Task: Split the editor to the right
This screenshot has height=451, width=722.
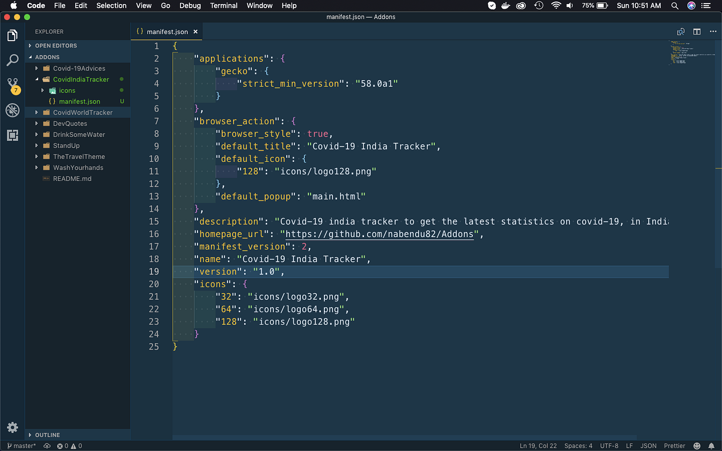Action: (x=697, y=31)
